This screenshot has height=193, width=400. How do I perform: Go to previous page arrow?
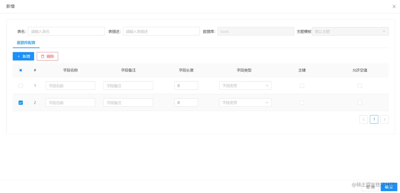click(x=363, y=120)
